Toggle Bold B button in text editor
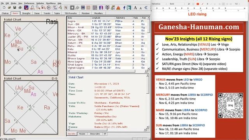Viewport: 249px width, 140px height. pos(207,4)
